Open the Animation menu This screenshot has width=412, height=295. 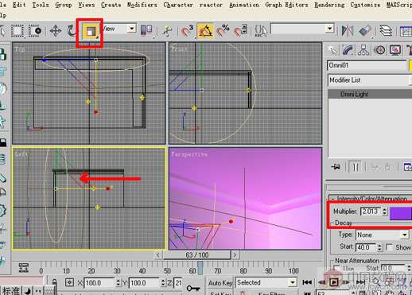tap(244, 5)
